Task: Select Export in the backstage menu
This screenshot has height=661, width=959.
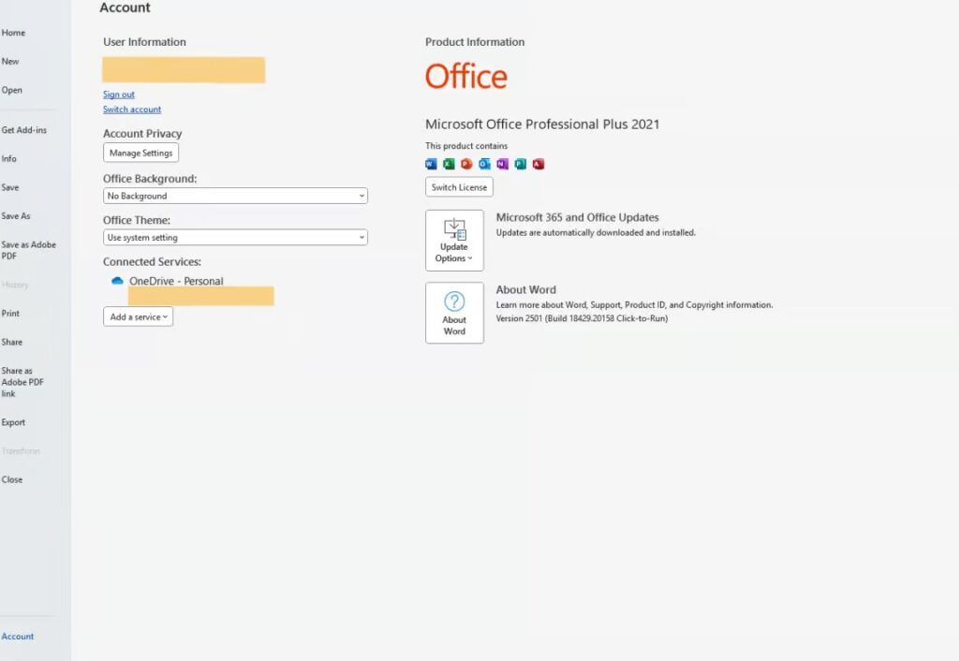Action: point(13,422)
